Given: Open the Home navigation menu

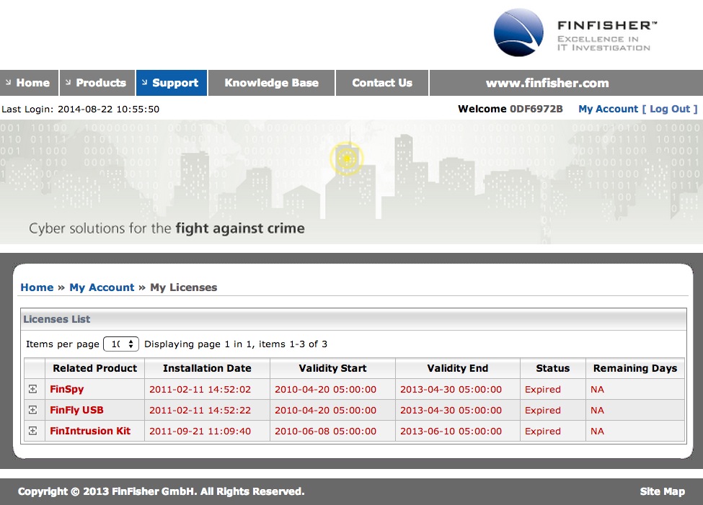Looking at the screenshot, I should 29,83.
